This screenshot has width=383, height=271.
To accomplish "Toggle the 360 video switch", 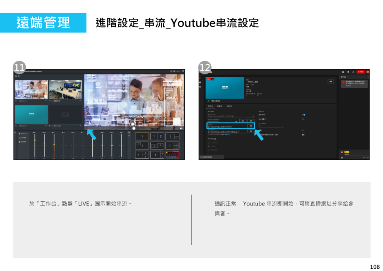I will [x=303, y=119].
